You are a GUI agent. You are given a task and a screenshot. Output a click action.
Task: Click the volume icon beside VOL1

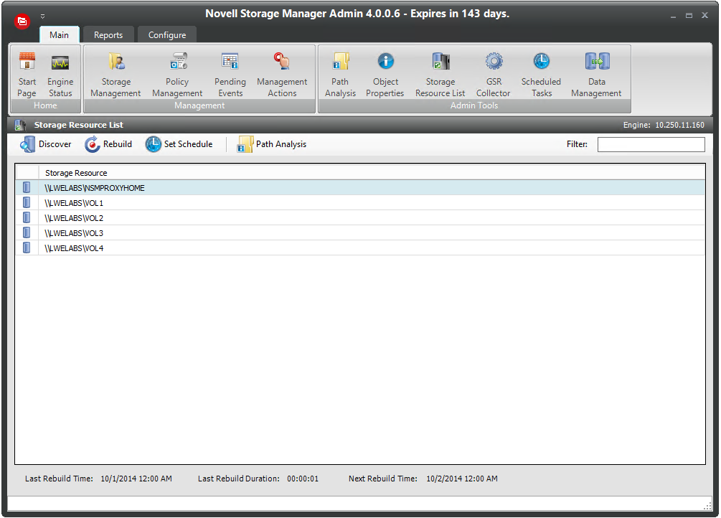click(27, 203)
